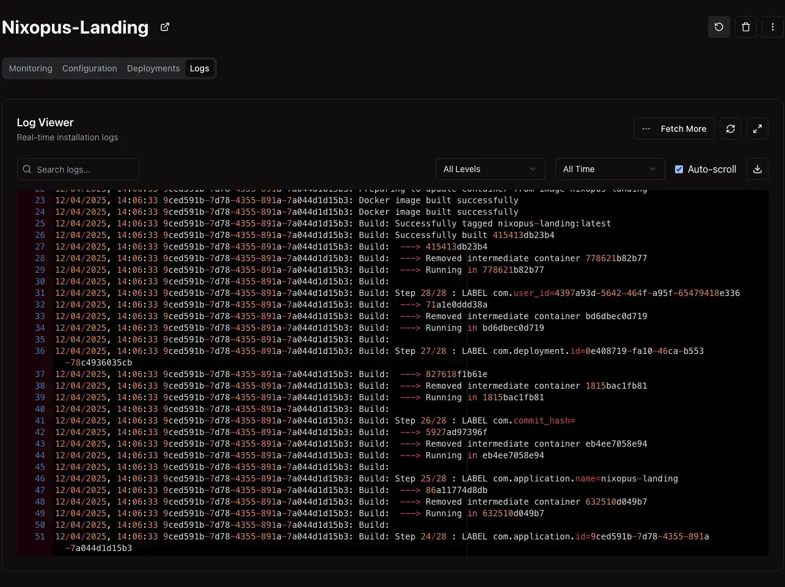Viewport: 785px width, 587px height.
Task: Click the 'Step 25/28' application.name log line
Action: tap(367, 478)
